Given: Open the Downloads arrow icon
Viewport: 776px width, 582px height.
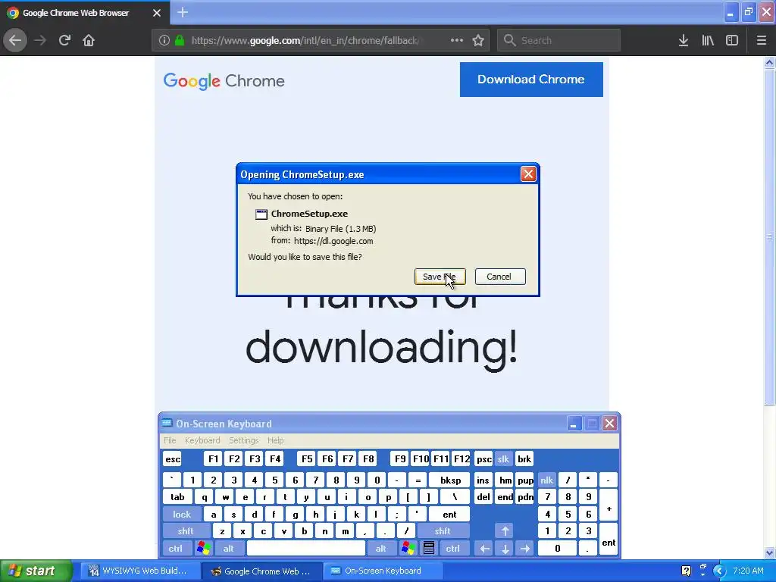Looking at the screenshot, I should tap(684, 41).
